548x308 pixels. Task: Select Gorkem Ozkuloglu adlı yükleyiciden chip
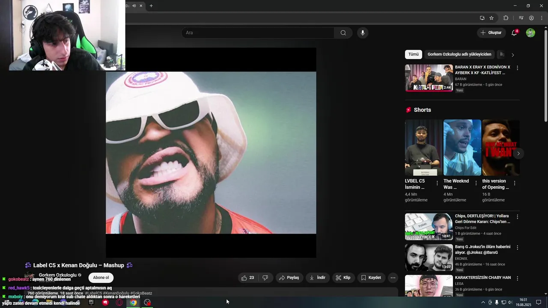pos(459,54)
